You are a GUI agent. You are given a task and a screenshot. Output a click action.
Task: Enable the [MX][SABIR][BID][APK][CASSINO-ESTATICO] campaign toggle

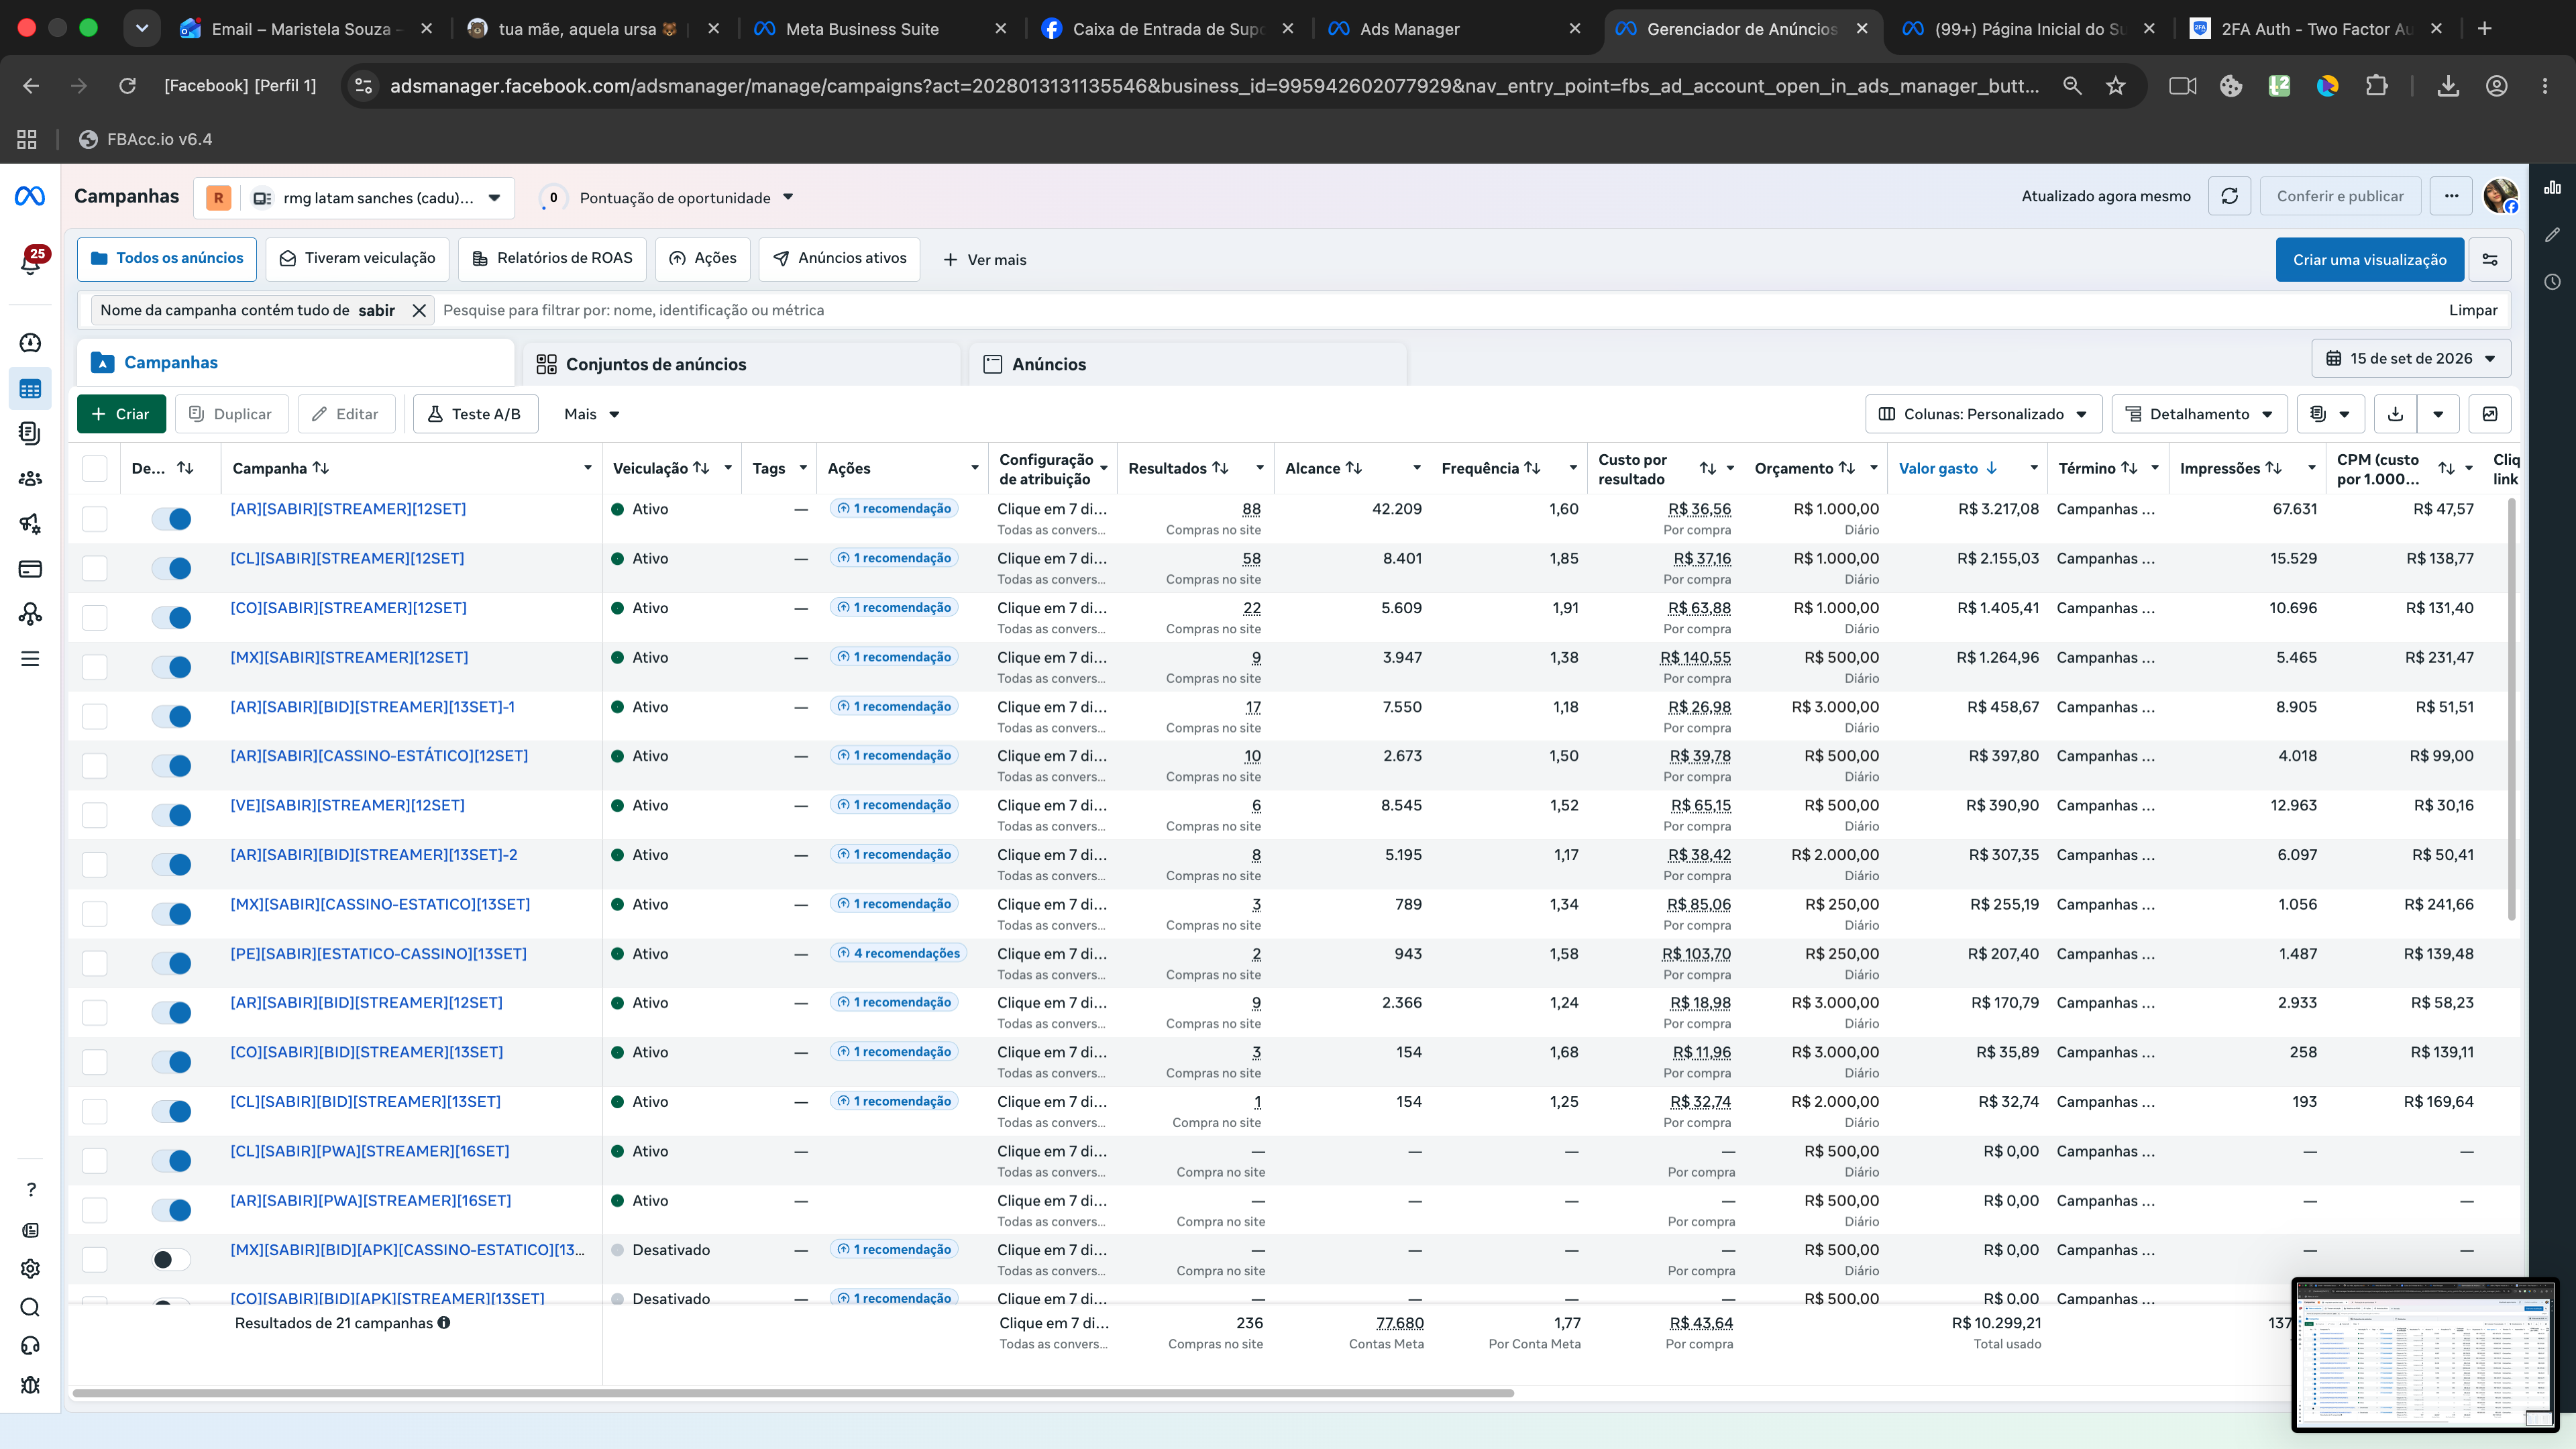click(x=171, y=1259)
